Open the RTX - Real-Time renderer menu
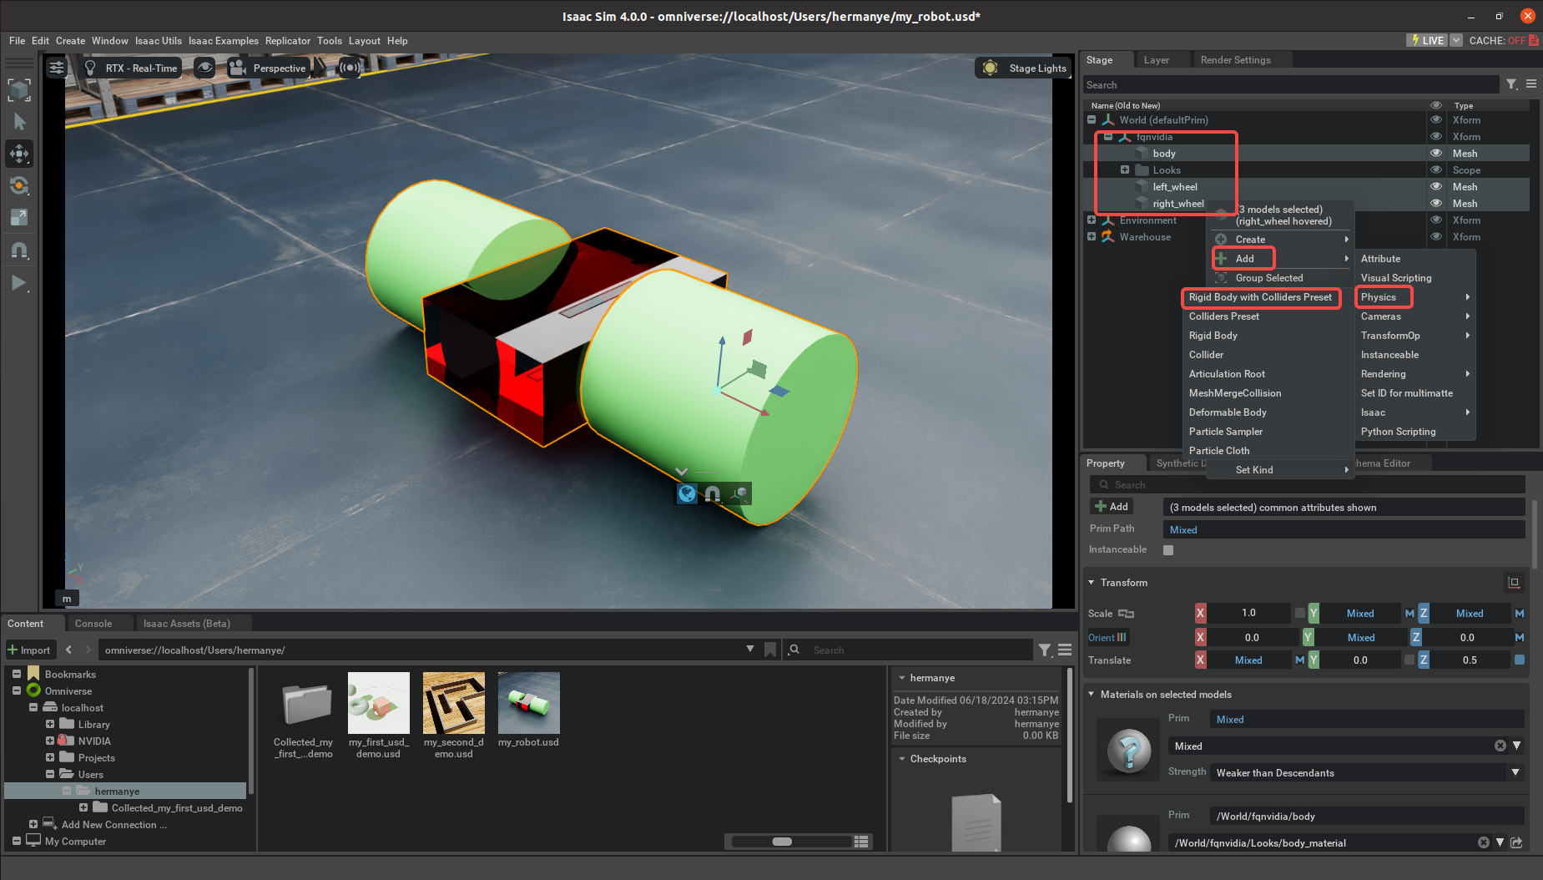The width and height of the screenshot is (1543, 880). click(x=132, y=68)
